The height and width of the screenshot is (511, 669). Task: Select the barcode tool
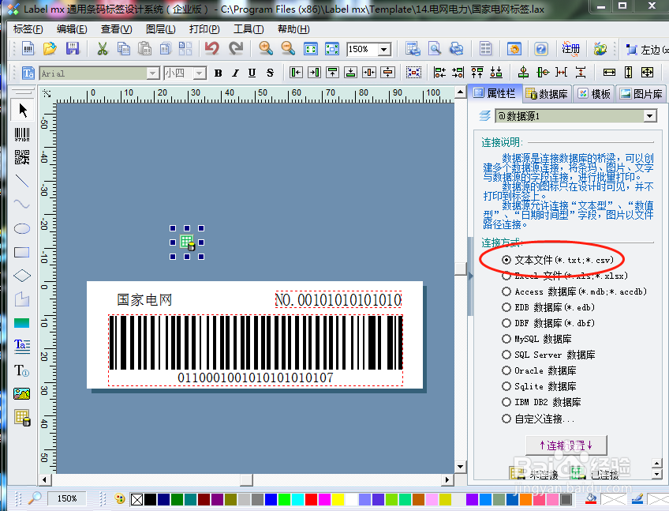coord(22,134)
